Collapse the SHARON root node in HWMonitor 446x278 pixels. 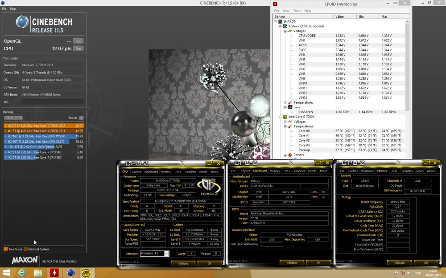pyautogui.click(x=275, y=21)
